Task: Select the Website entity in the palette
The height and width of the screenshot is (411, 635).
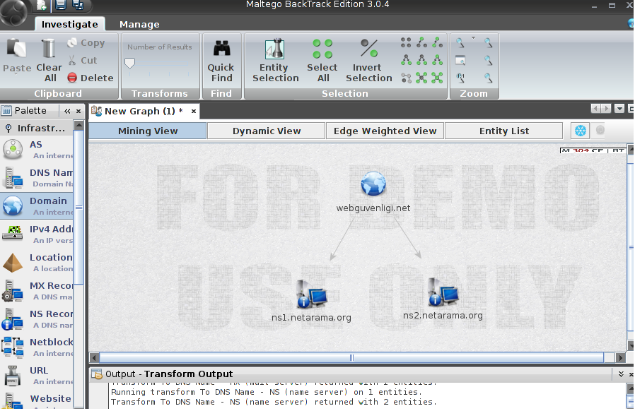Action: [37, 400]
